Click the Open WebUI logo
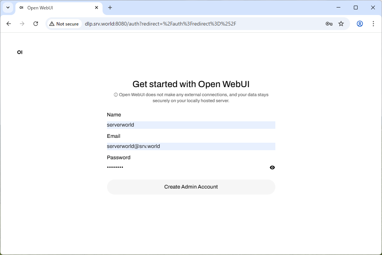Viewport: 382px width, 255px height. click(20, 52)
